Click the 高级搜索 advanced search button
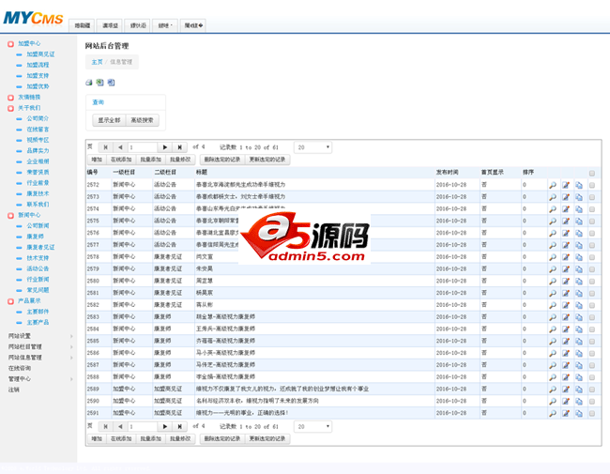The height and width of the screenshot is (474, 610). (x=143, y=120)
